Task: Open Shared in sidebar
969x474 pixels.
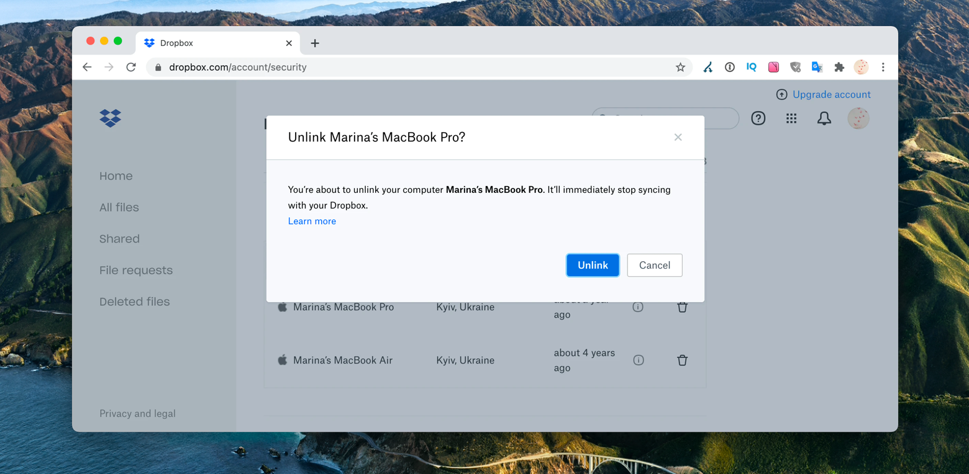Action: (x=119, y=239)
